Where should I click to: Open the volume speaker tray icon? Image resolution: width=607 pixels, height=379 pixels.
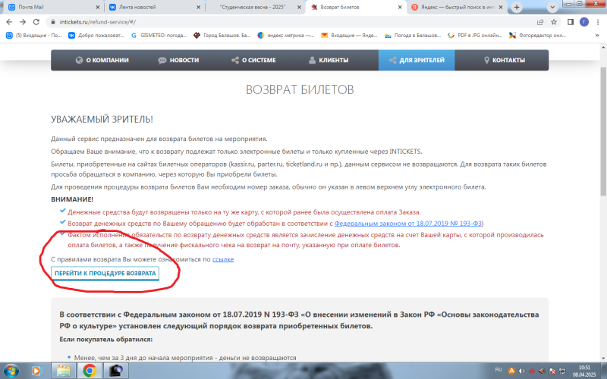(x=521, y=371)
